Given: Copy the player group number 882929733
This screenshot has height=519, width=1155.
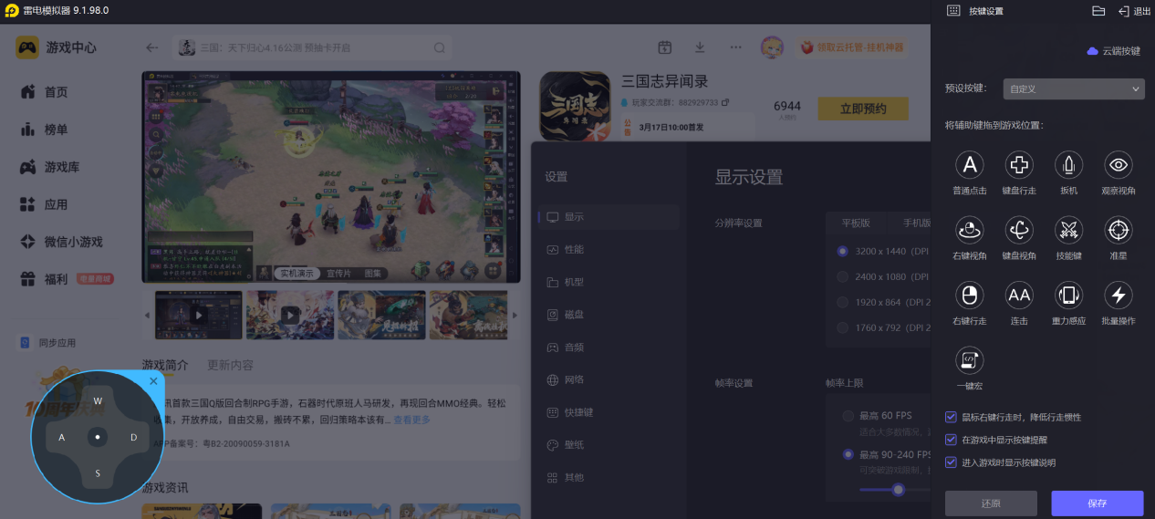Looking at the screenshot, I should (x=724, y=102).
